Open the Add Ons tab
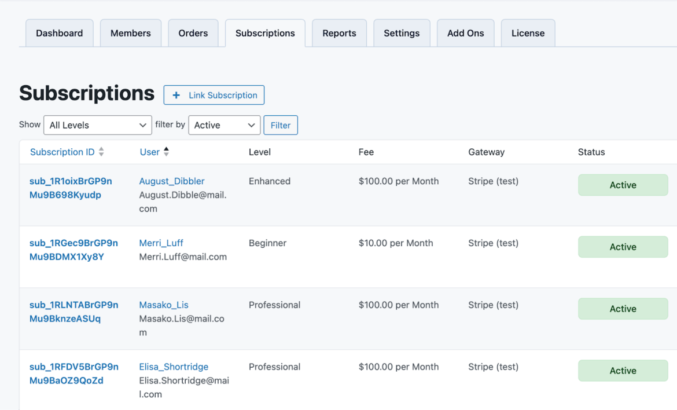This screenshot has width=677, height=410. click(465, 33)
